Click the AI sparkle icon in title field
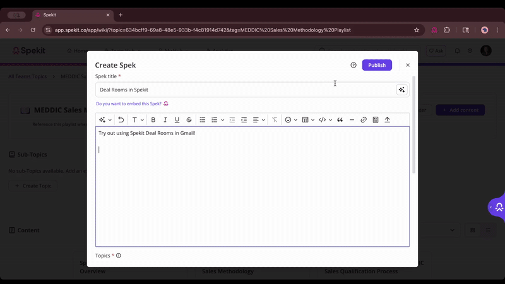The width and height of the screenshot is (505, 284). (401, 90)
